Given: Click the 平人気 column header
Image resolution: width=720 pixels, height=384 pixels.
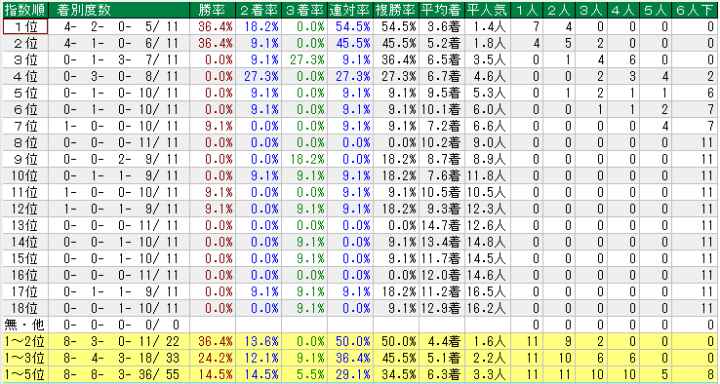Looking at the screenshot, I should pos(488,10).
